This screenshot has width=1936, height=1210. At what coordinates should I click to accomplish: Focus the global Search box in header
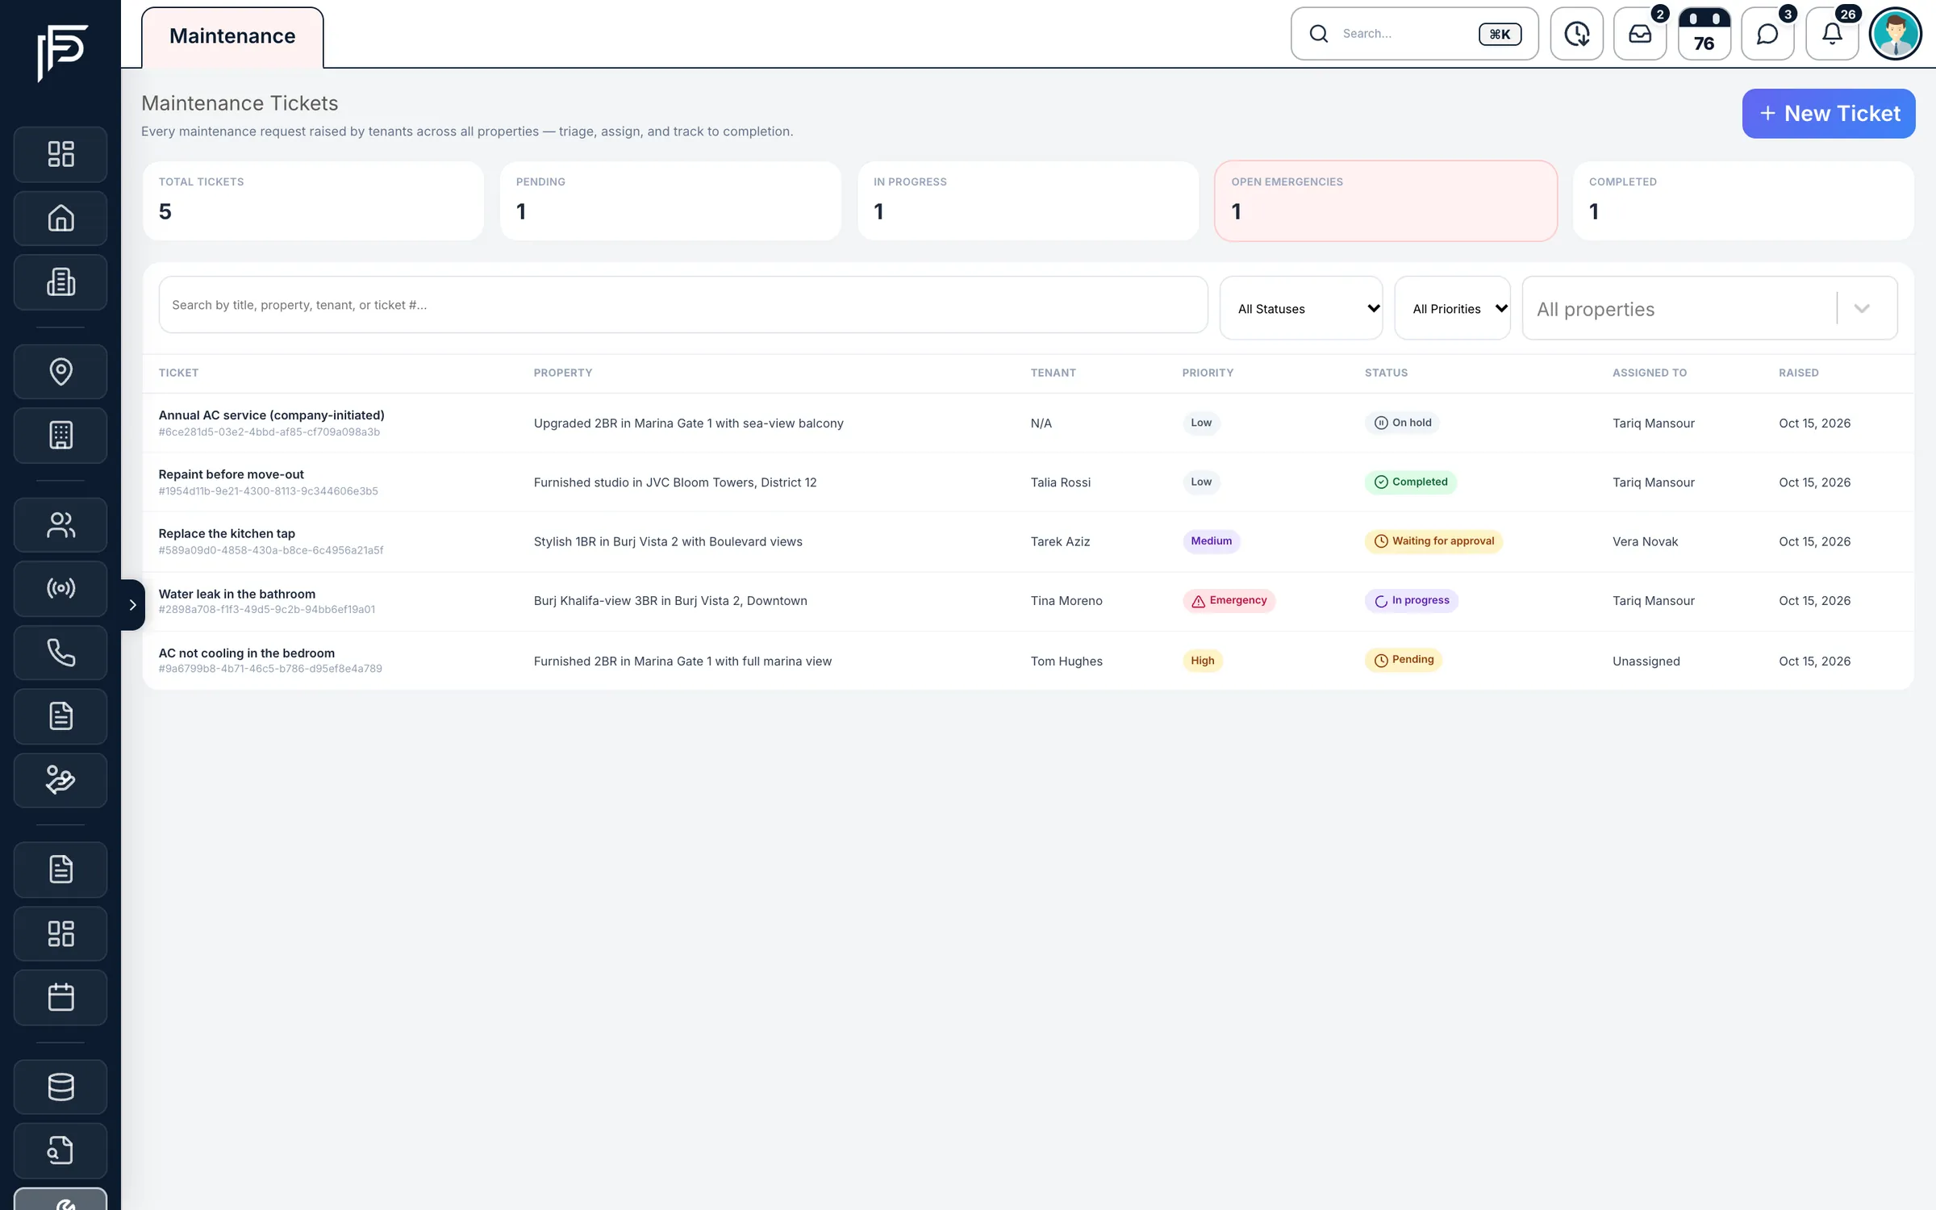1414,34
